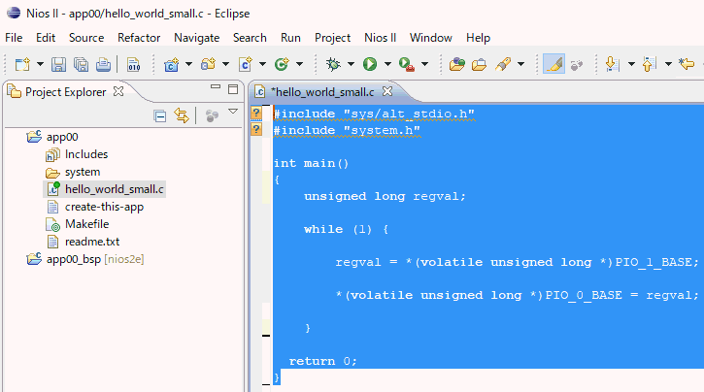Select the Makefile in project tree
The image size is (704, 392).
(x=86, y=224)
